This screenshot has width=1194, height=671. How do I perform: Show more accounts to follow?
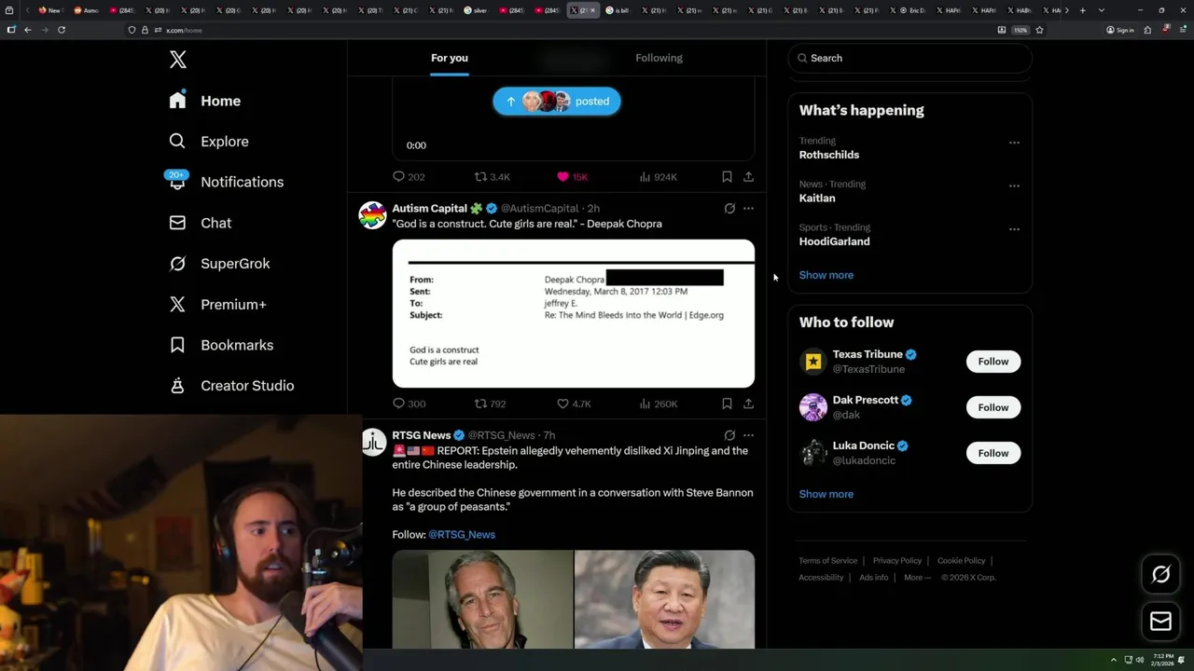[826, 494]
